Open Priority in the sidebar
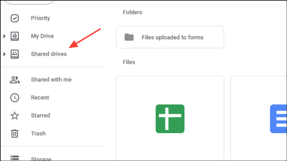The height and width of the screenshot is (161, 287). point(41,18)
